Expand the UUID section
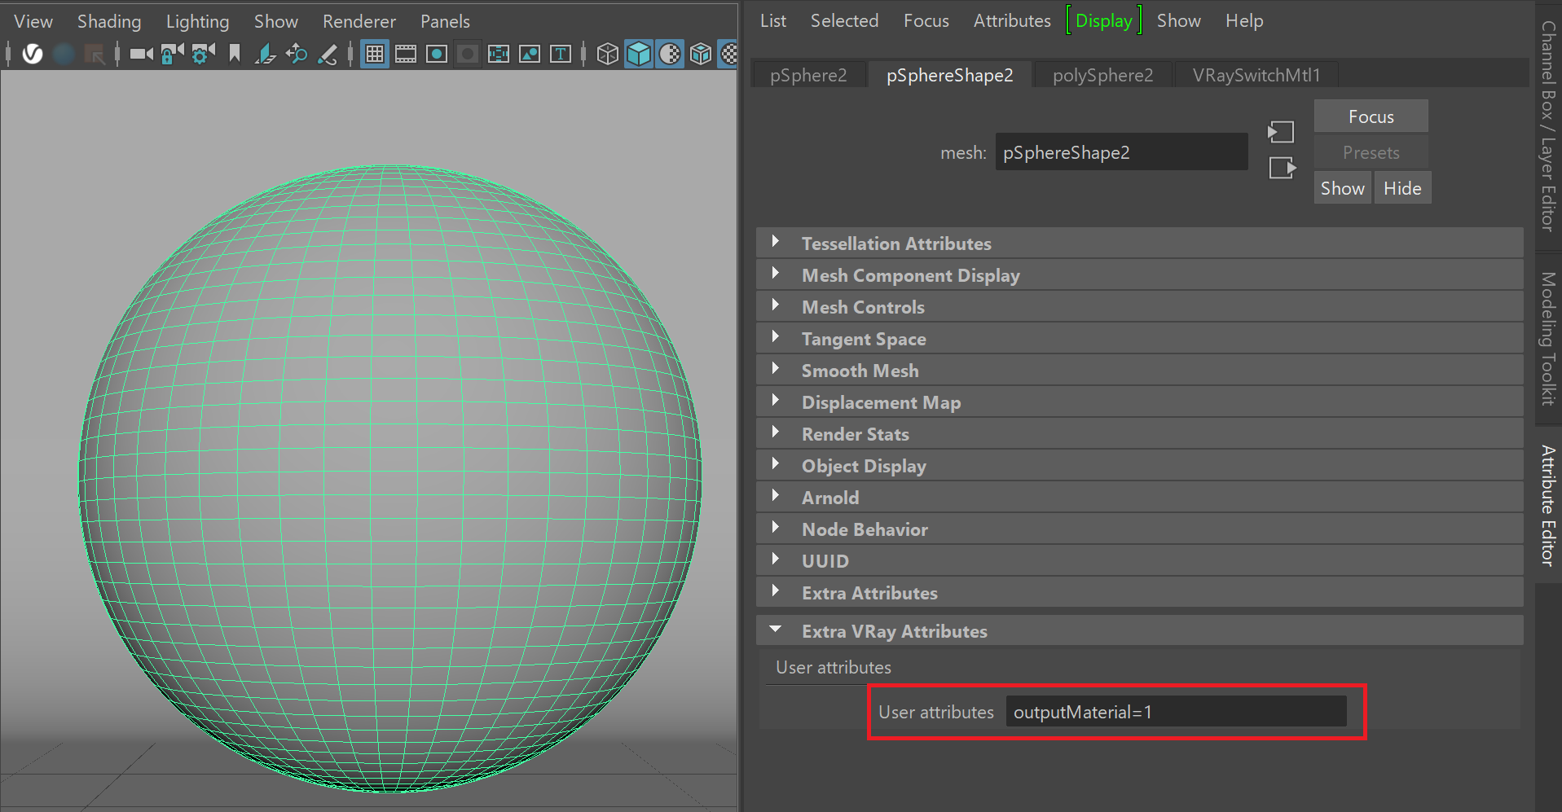 point(1140,561)
